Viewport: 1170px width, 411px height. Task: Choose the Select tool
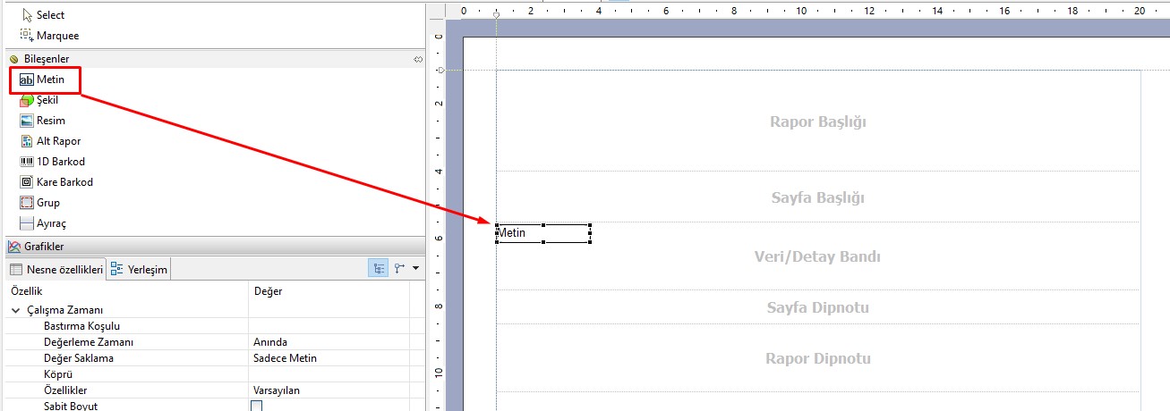click(42, 15)
